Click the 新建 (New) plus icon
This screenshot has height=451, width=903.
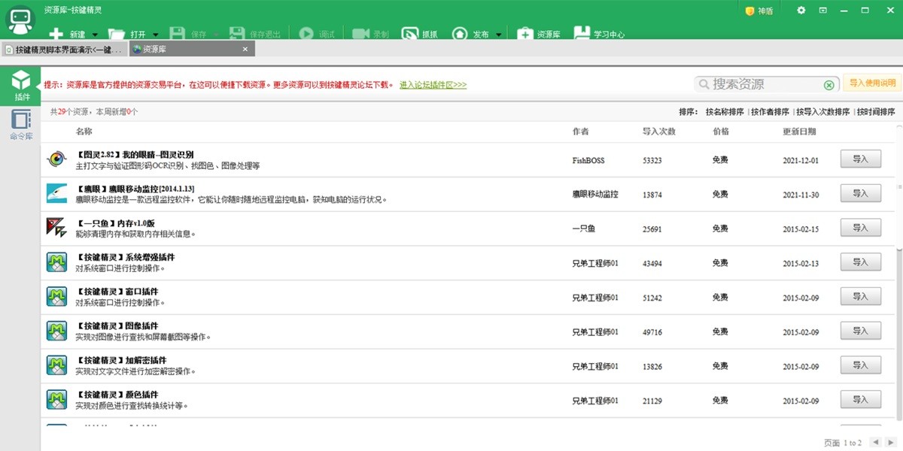tap(56, 34)
